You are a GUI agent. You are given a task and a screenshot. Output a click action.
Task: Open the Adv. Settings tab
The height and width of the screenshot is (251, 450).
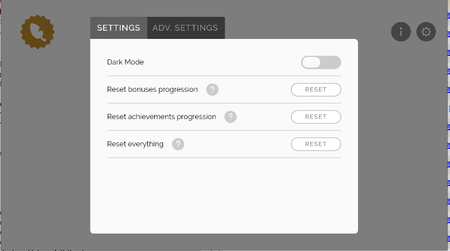tap(185, 28)
